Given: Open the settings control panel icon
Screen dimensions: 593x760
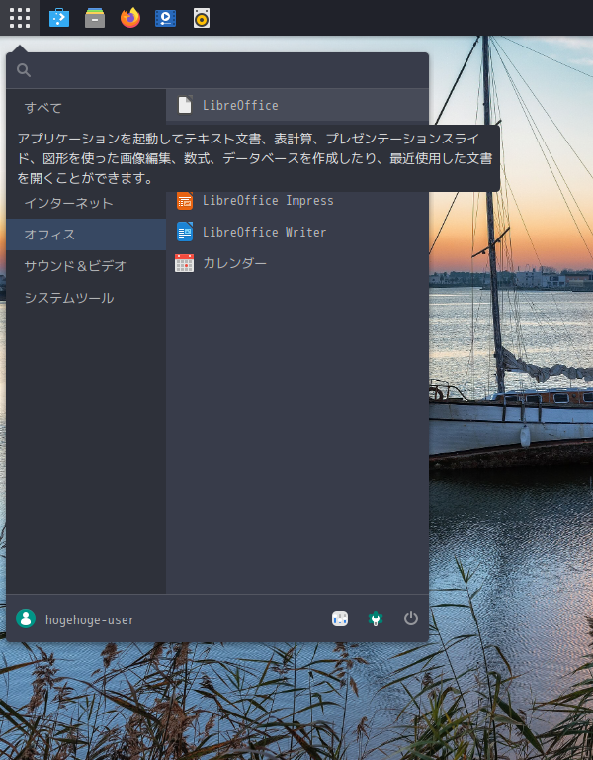Looking at the screenshot, I should click(340, 618).
